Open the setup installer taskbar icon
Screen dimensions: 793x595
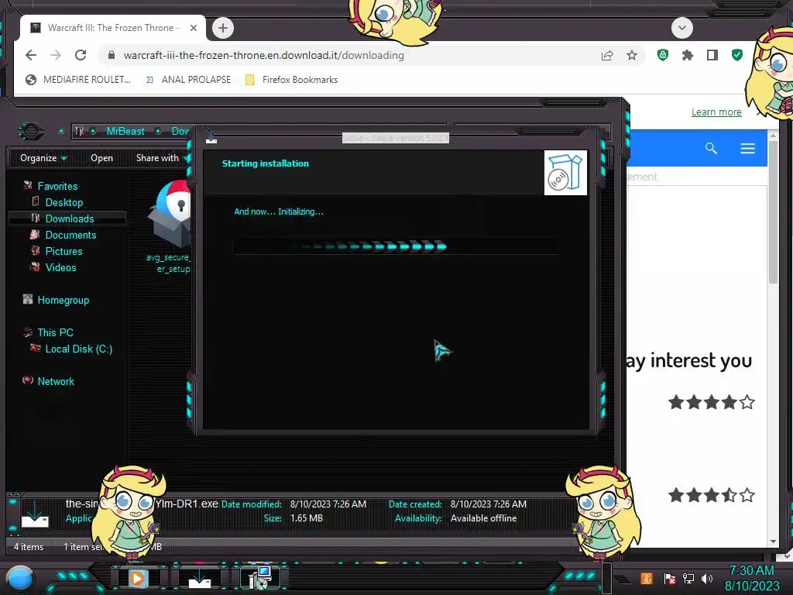pyautogui.click(x=260, y=577)
